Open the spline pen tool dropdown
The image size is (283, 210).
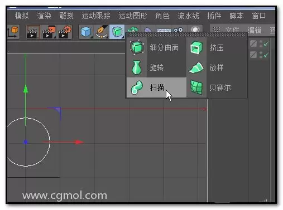click(x=102, y=32)
